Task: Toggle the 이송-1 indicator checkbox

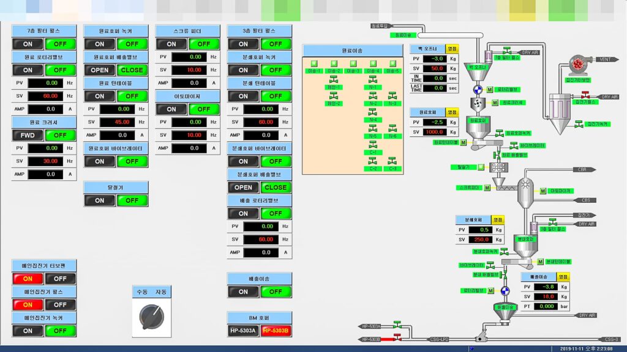Action: point(313,63)
